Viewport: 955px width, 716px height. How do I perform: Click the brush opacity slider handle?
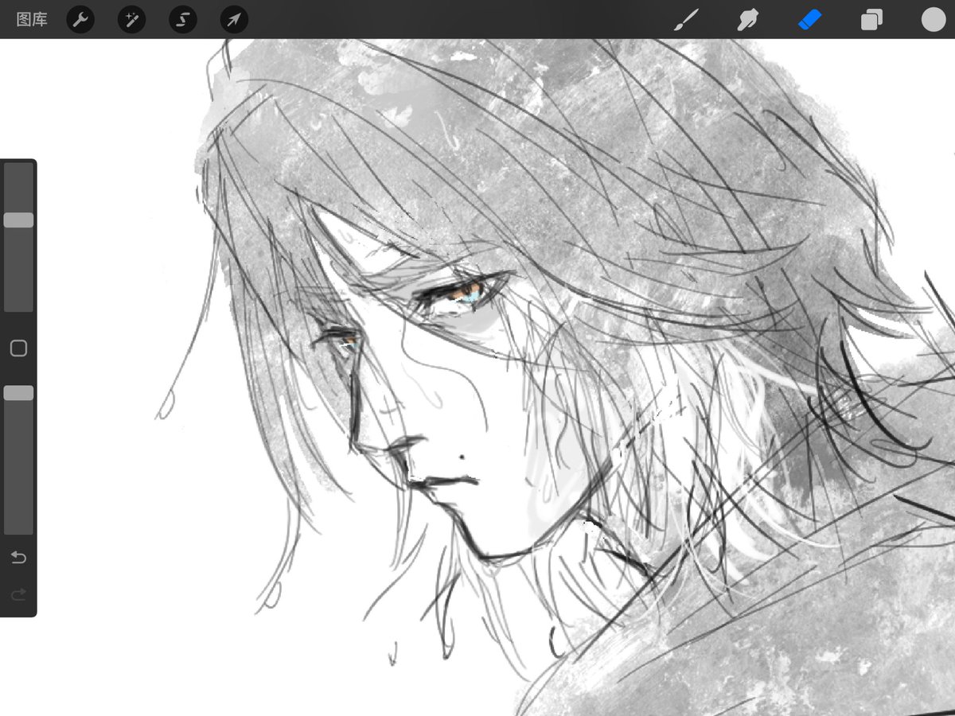point(18,393)
